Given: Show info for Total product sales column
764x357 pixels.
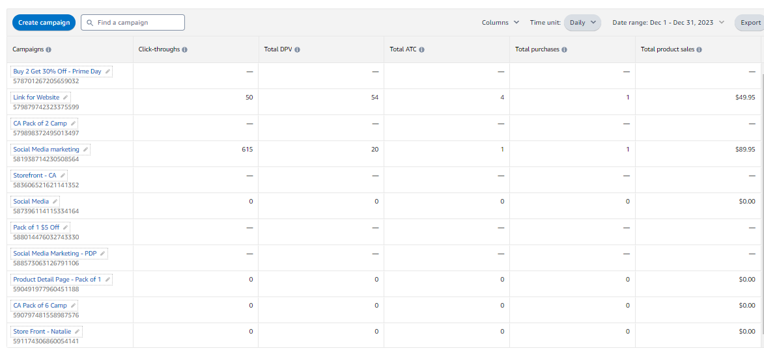Looking at the screenshot, I should click(x=699, y=49).
